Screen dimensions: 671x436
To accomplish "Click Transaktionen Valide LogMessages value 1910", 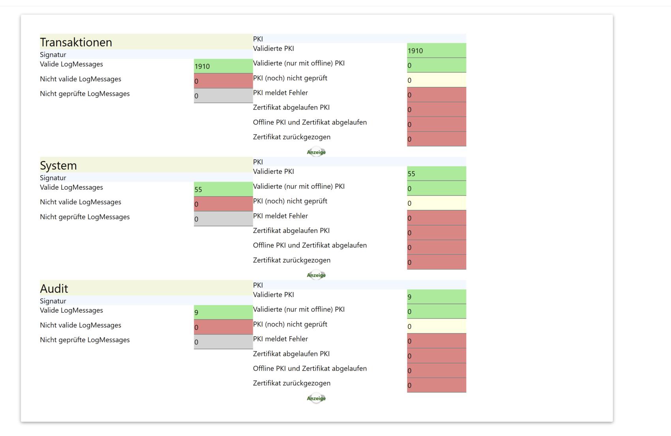I will coord(223,66).
